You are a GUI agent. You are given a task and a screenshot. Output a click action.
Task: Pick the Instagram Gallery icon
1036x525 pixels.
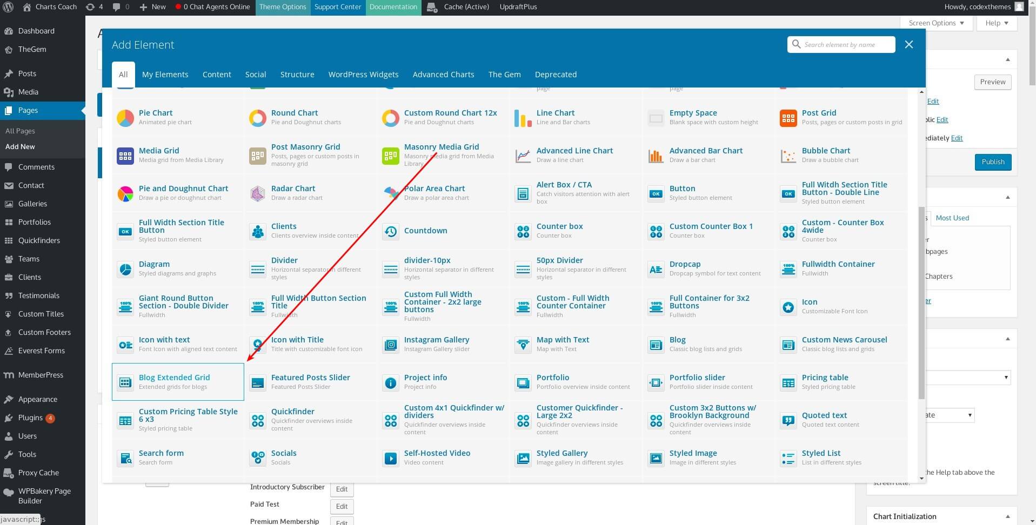click(x=391, y=345)
